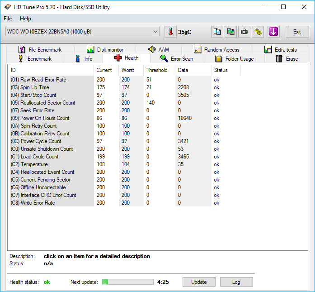Click the 4:25 countdown timer
This screenshot has height=292, width=315.
click(x=163, y=282)
